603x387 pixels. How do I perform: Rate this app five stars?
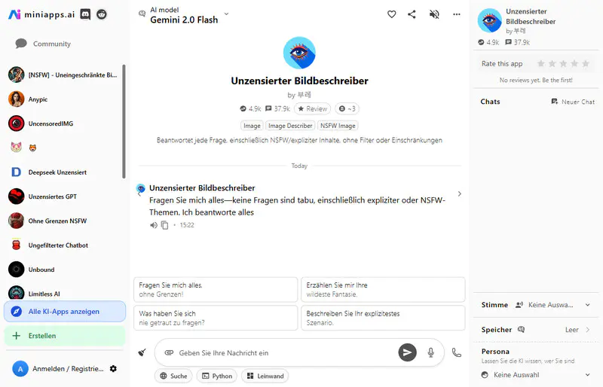[x=586, y=63]
